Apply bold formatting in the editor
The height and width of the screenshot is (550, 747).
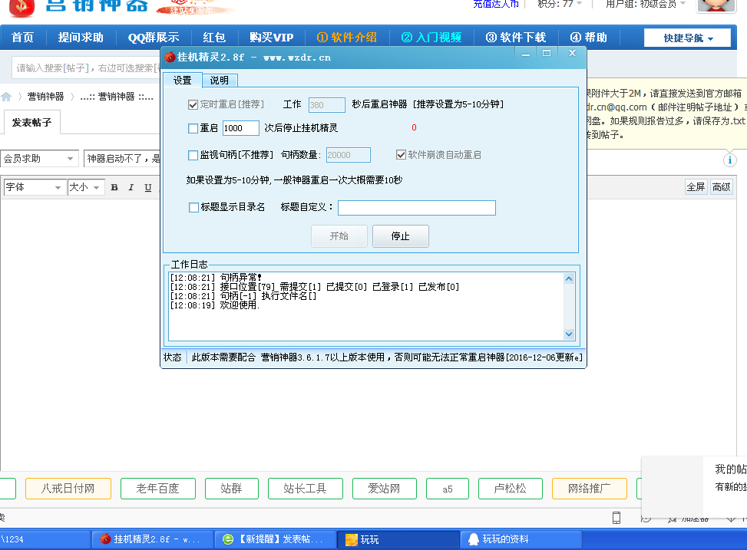(114, 188)
